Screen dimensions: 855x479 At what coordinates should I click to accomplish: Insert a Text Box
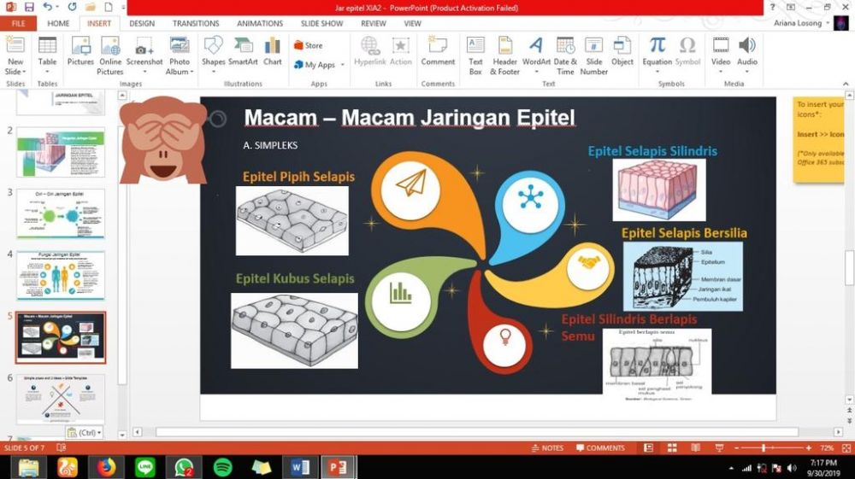(x=475, y=55)
